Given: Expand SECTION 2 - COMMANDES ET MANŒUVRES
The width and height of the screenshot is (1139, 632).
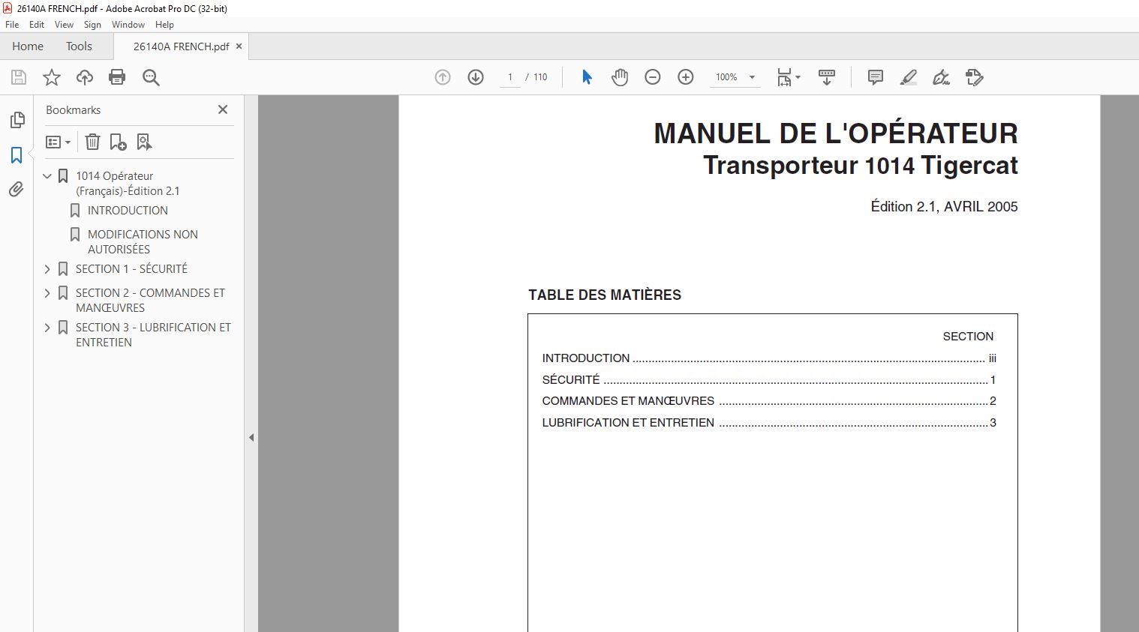Looking at the screenshot, I should pos(47,293).
